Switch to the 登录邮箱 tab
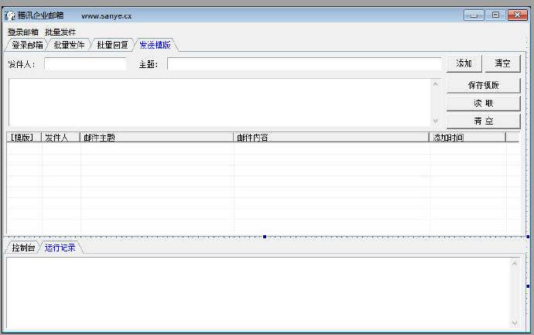The image size is (534, 335). click(26, 45)
